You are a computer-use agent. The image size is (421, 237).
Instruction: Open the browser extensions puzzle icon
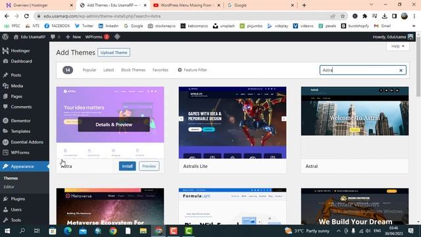tap(364, 16)
